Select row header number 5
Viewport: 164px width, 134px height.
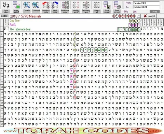2,50
